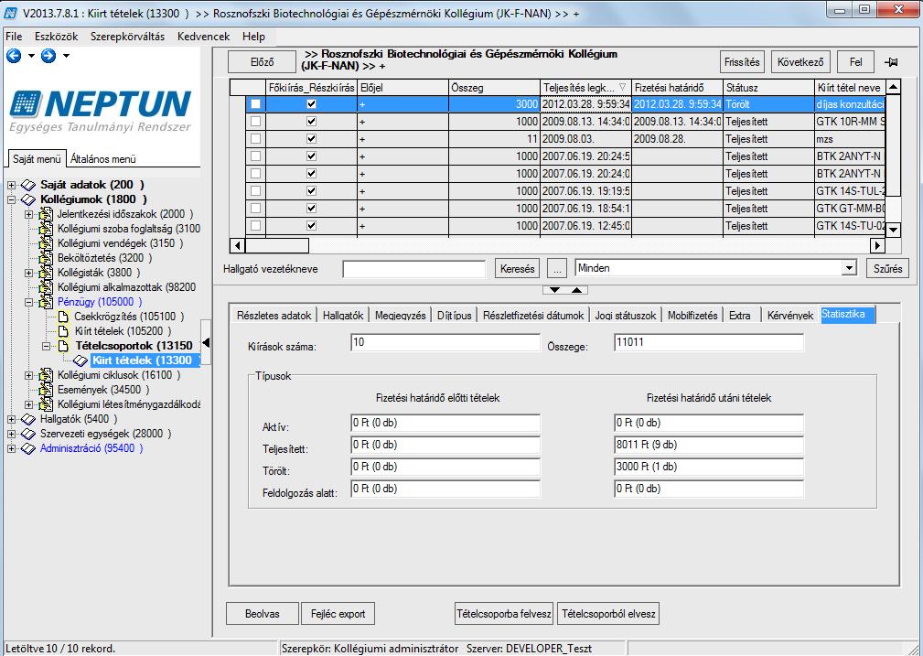This screenshot has height=656, width=923.
Task: Click the Pénzügy node icon
Action: click(x=46, y=302)
